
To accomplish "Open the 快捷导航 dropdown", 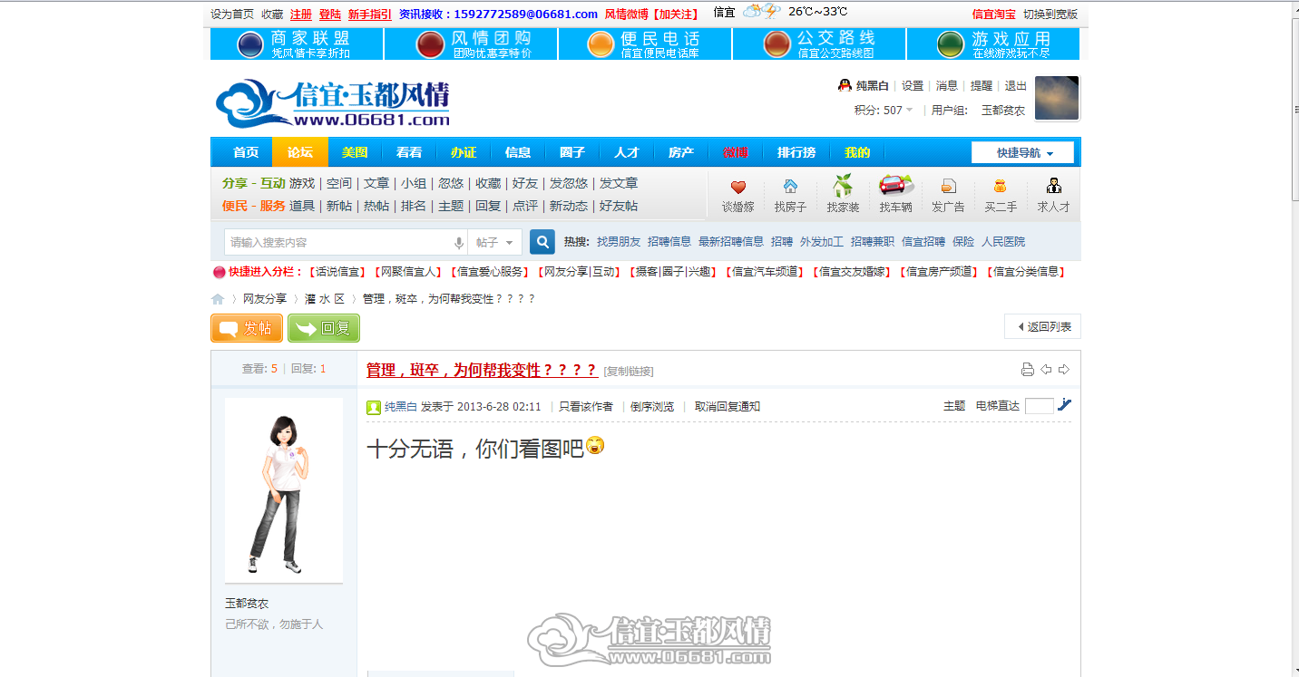I will [1022, 152].
